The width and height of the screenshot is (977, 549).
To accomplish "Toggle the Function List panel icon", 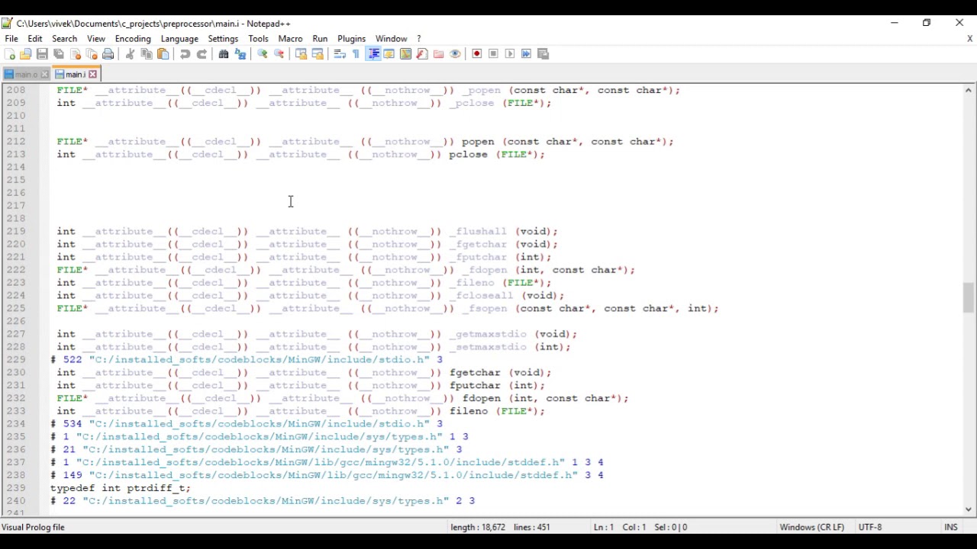I will pos(422,54).
